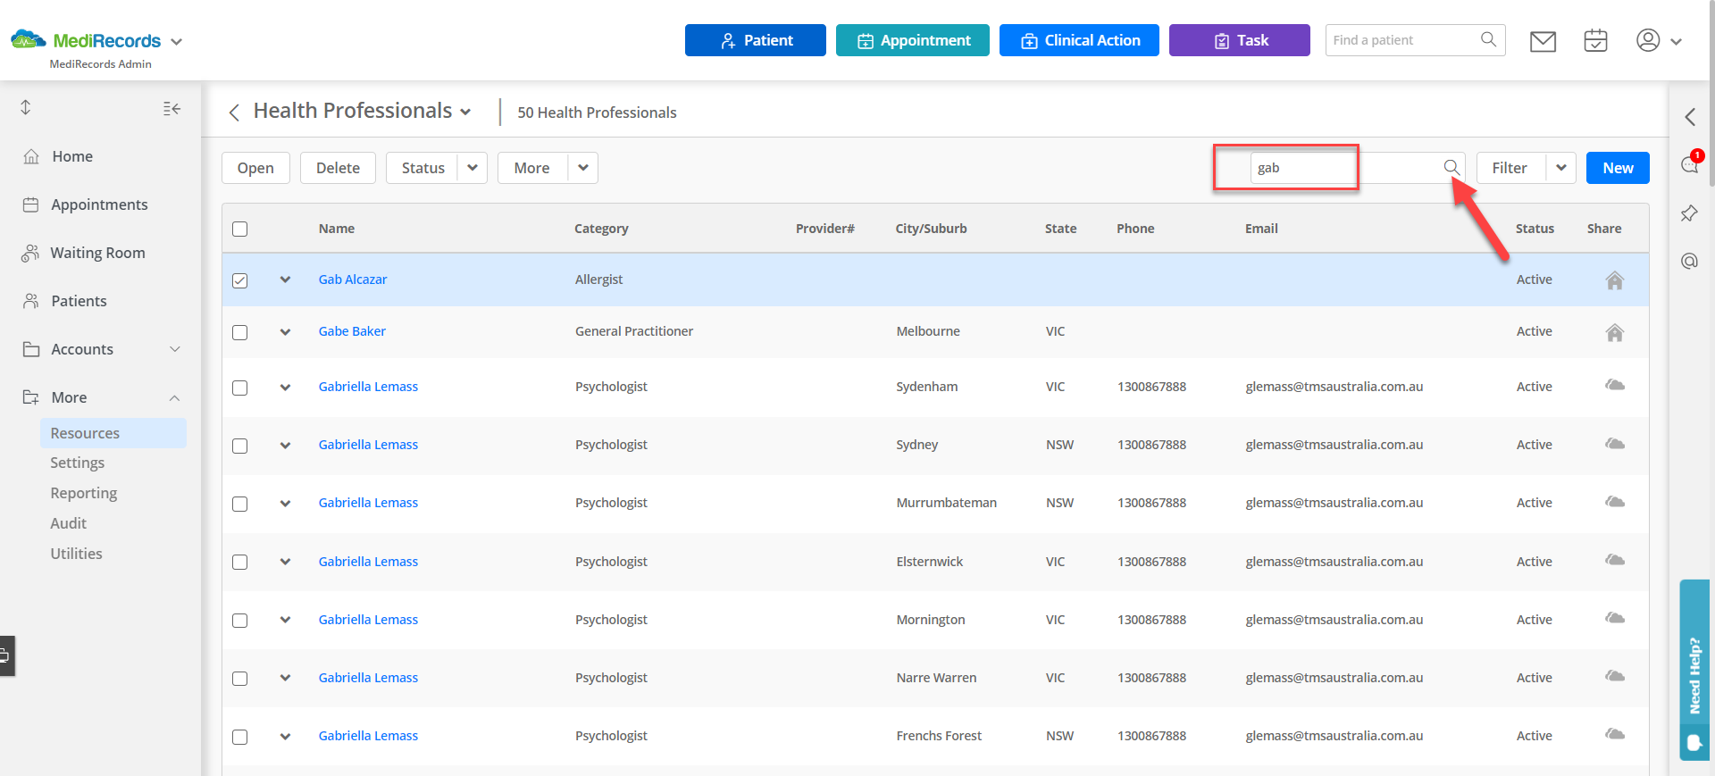Expand the Gabe Baker row chevron
Image resolution: width=1715 pixels, height=776 pixels.
285,331
